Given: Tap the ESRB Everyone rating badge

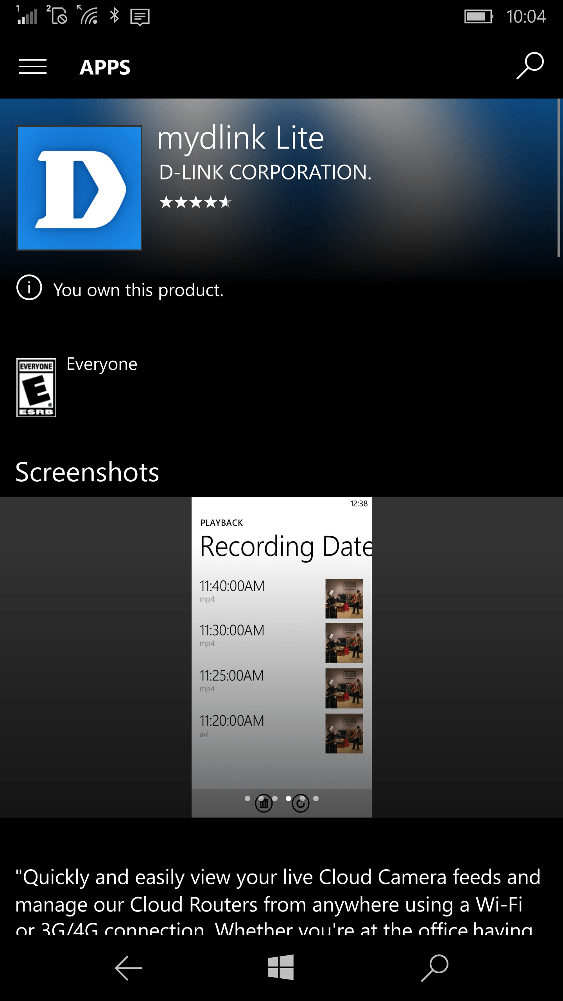Looking at the screenshot, I should pos(36,387).
